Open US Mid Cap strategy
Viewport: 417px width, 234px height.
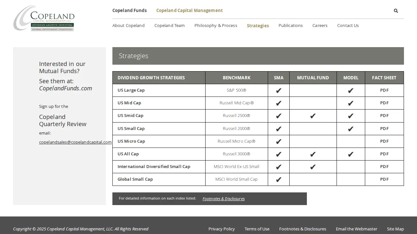(x=129, y=103)
